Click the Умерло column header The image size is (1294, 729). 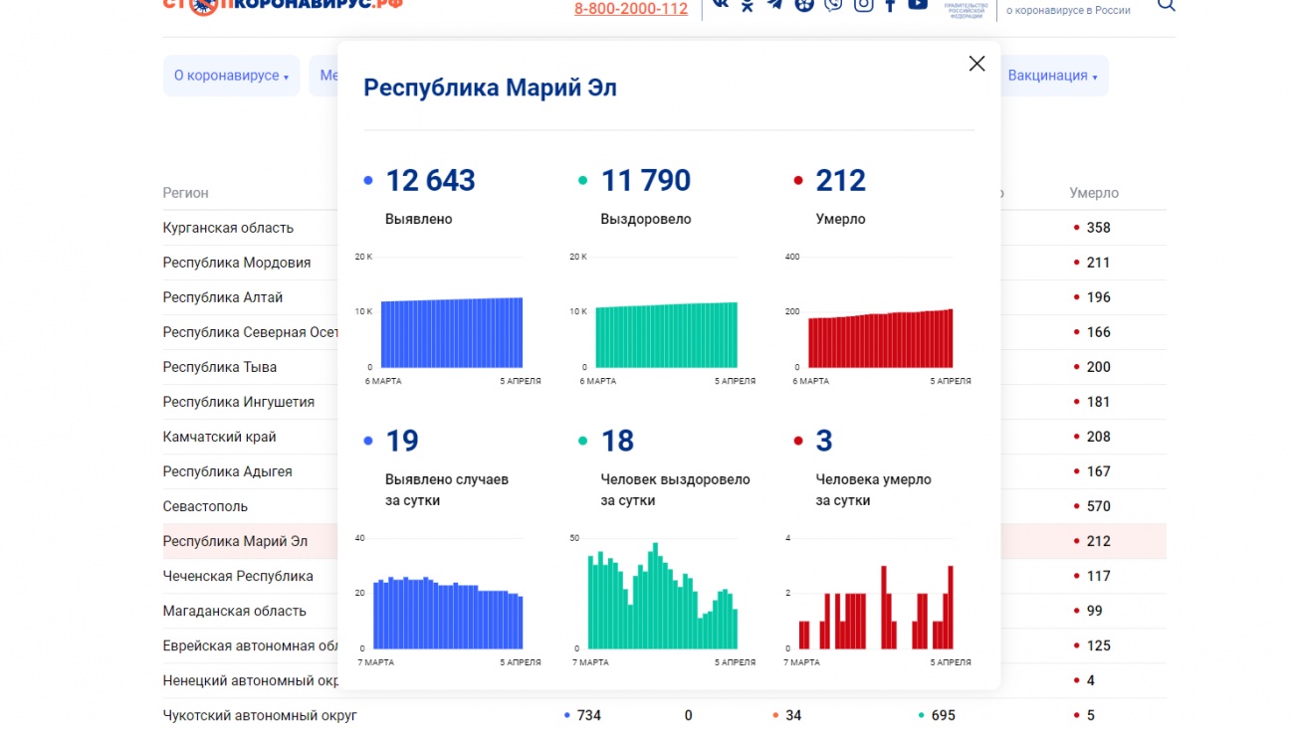(x=1093, y=193)
